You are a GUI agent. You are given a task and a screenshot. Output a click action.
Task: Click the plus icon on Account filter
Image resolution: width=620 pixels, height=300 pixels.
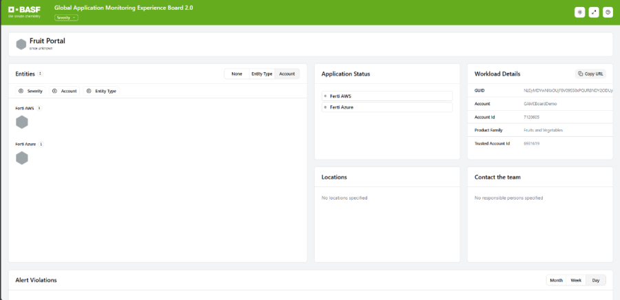[55, 92]
